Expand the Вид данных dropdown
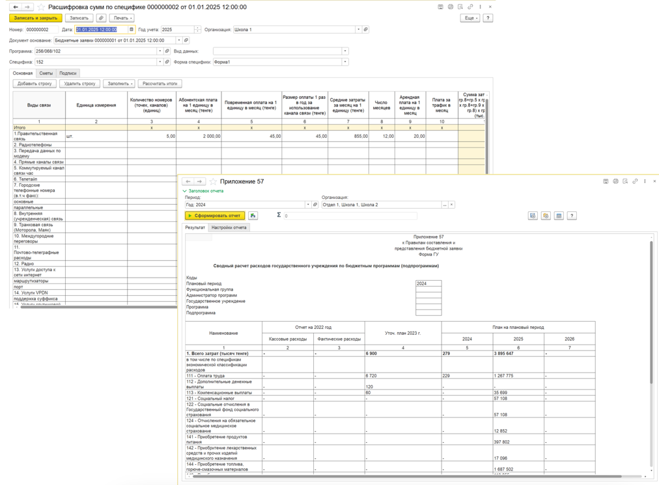 tap(345, 51)
